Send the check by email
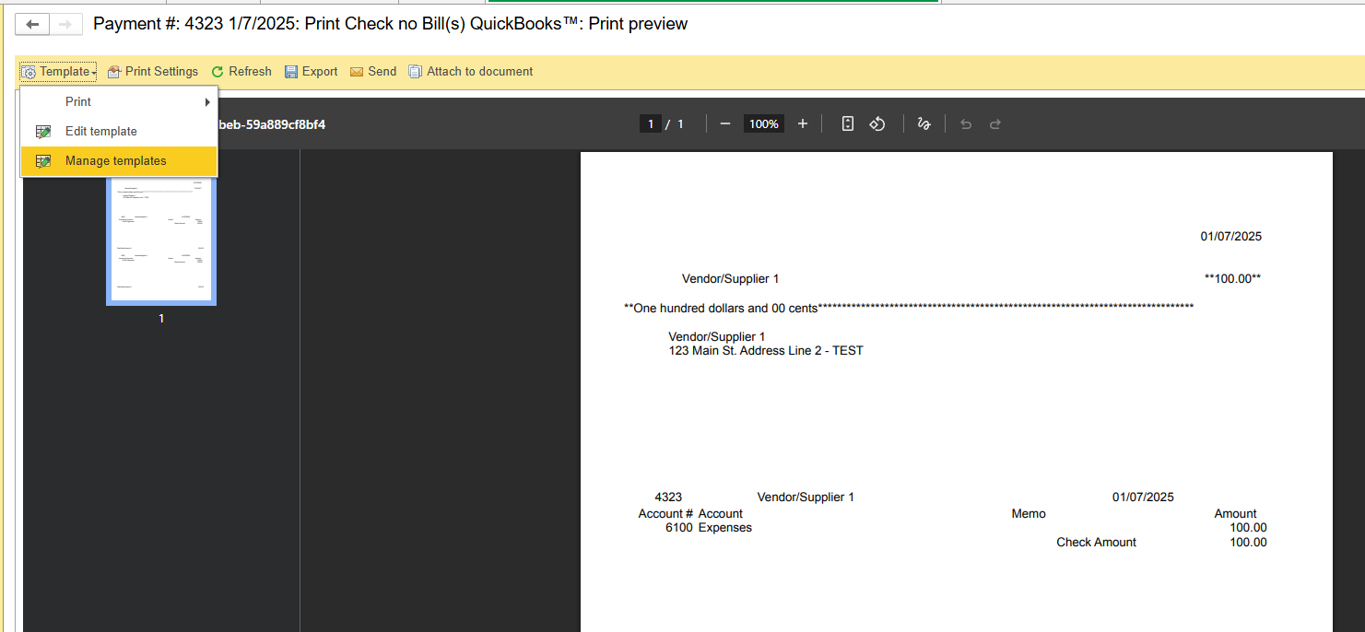The width and height of the screenshot is (1365, 632). pyautogui.click(x=373, y=72)
